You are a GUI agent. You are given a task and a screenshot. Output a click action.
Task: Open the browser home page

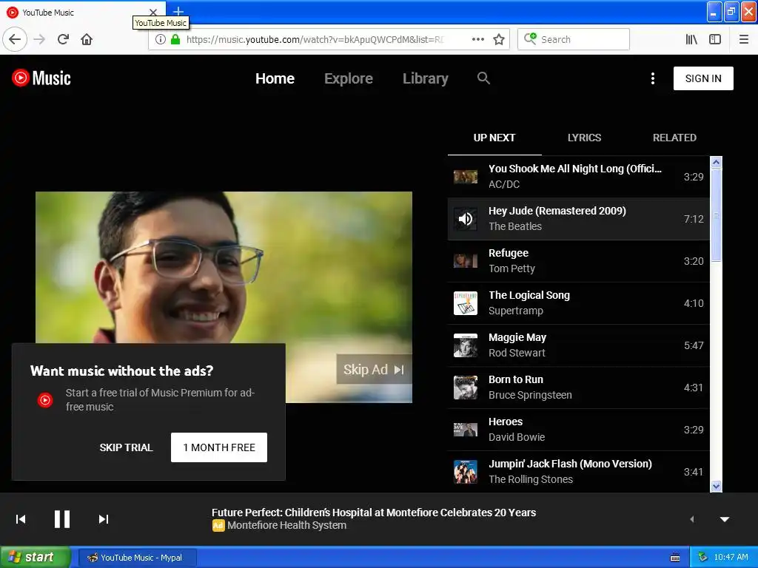(87, 39)
